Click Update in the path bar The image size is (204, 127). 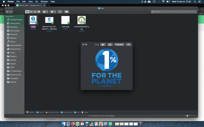(x=30, y=112)
